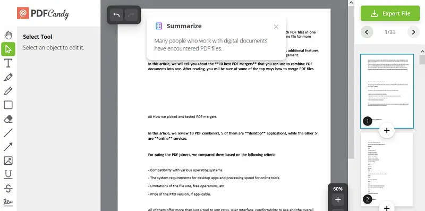Undo the last action
Screen dimensions: 425x211
(x=116, y=15)
